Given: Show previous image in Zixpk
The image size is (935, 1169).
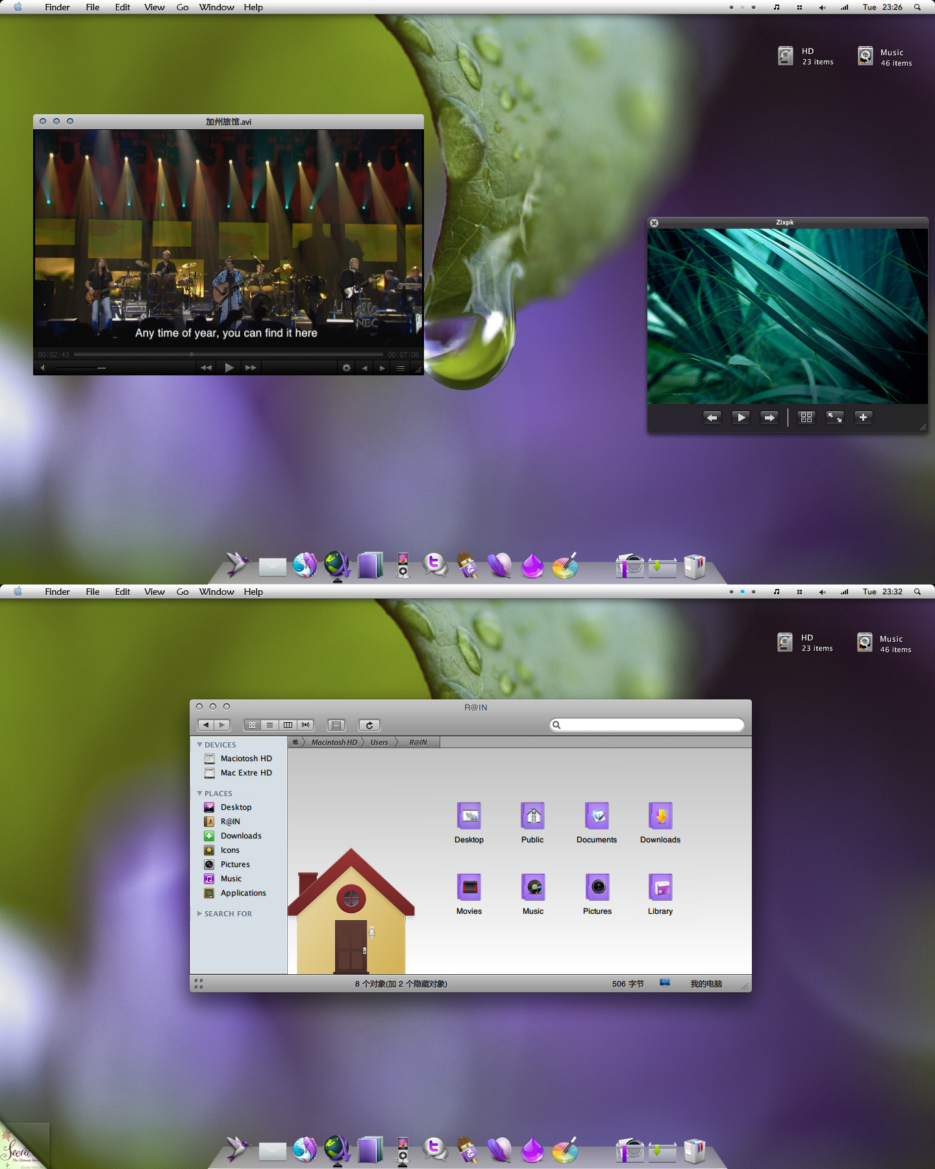Looking at the screenshot, I should coord(712,418).
